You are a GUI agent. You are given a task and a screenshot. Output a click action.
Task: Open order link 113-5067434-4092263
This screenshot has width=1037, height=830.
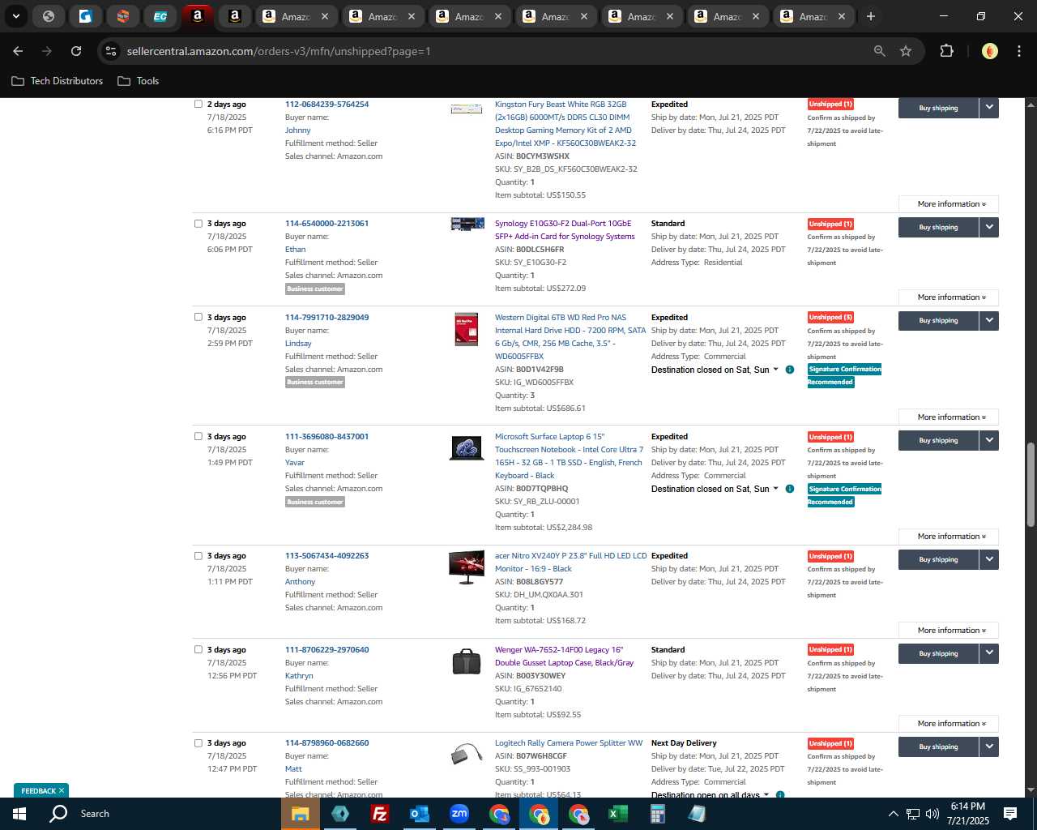326,556
